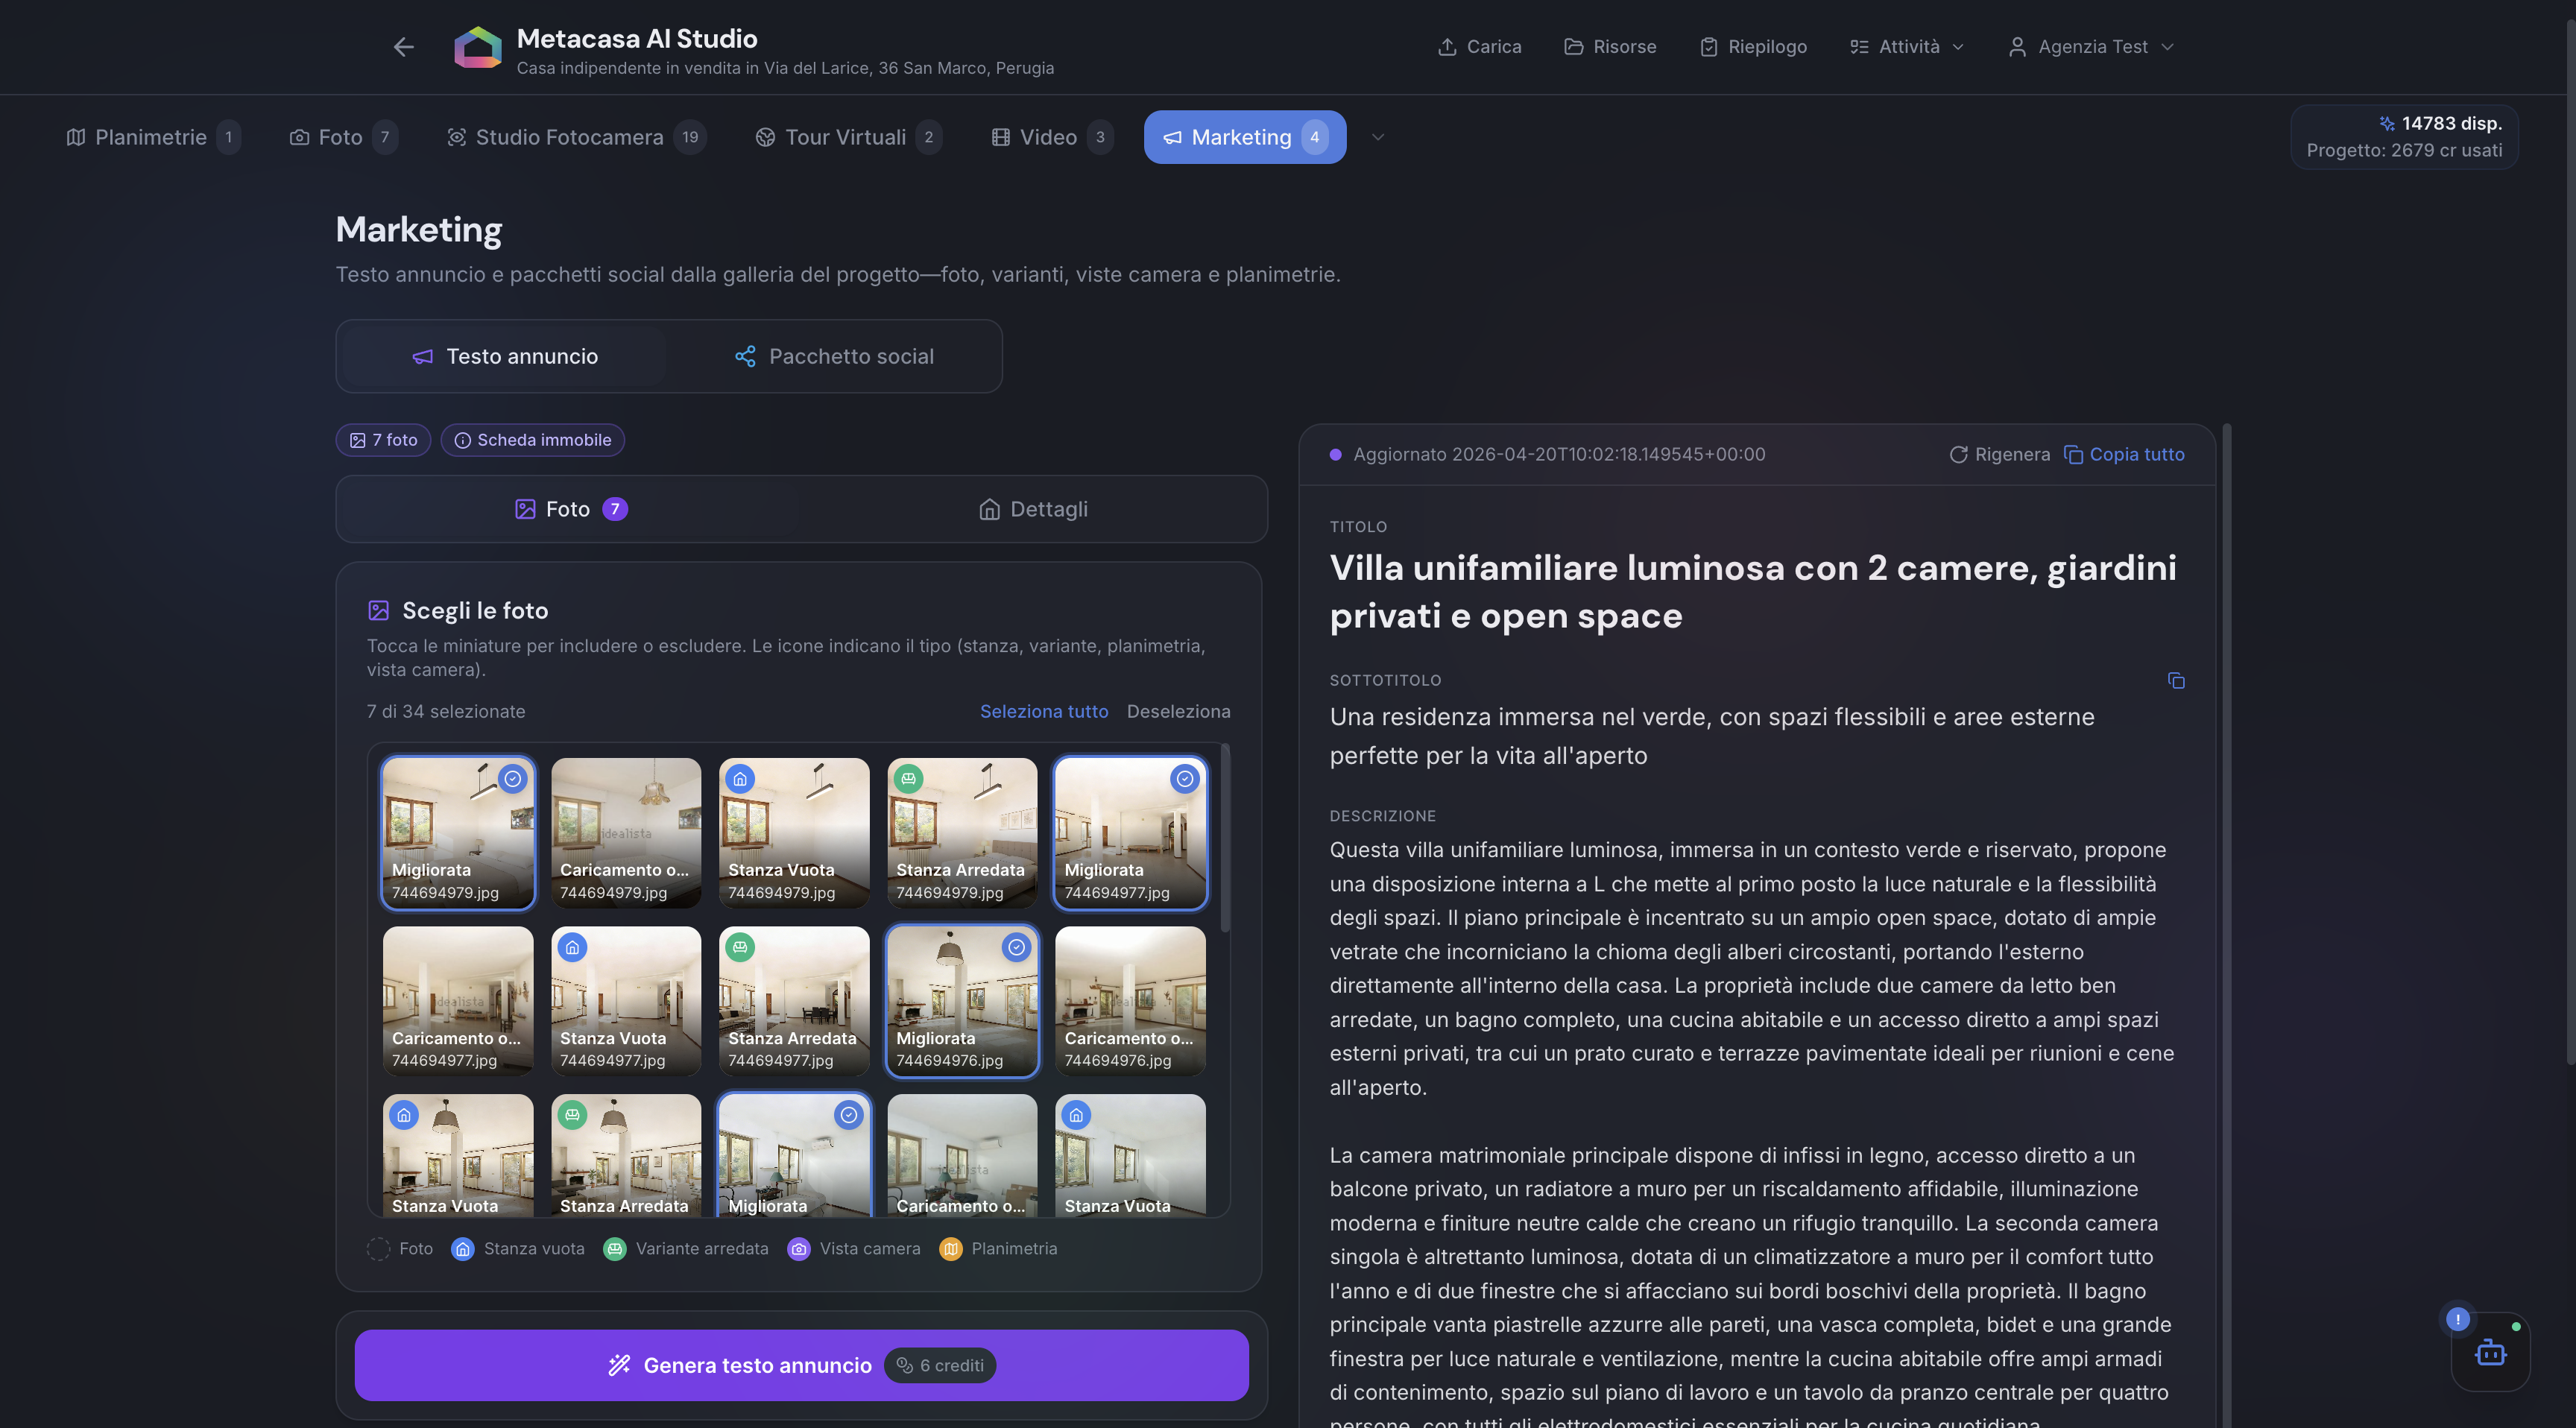The height and width of the screenshot is (1428, 2576).
Task: Select the Testo annuncio tab
Action: [505, 356]
